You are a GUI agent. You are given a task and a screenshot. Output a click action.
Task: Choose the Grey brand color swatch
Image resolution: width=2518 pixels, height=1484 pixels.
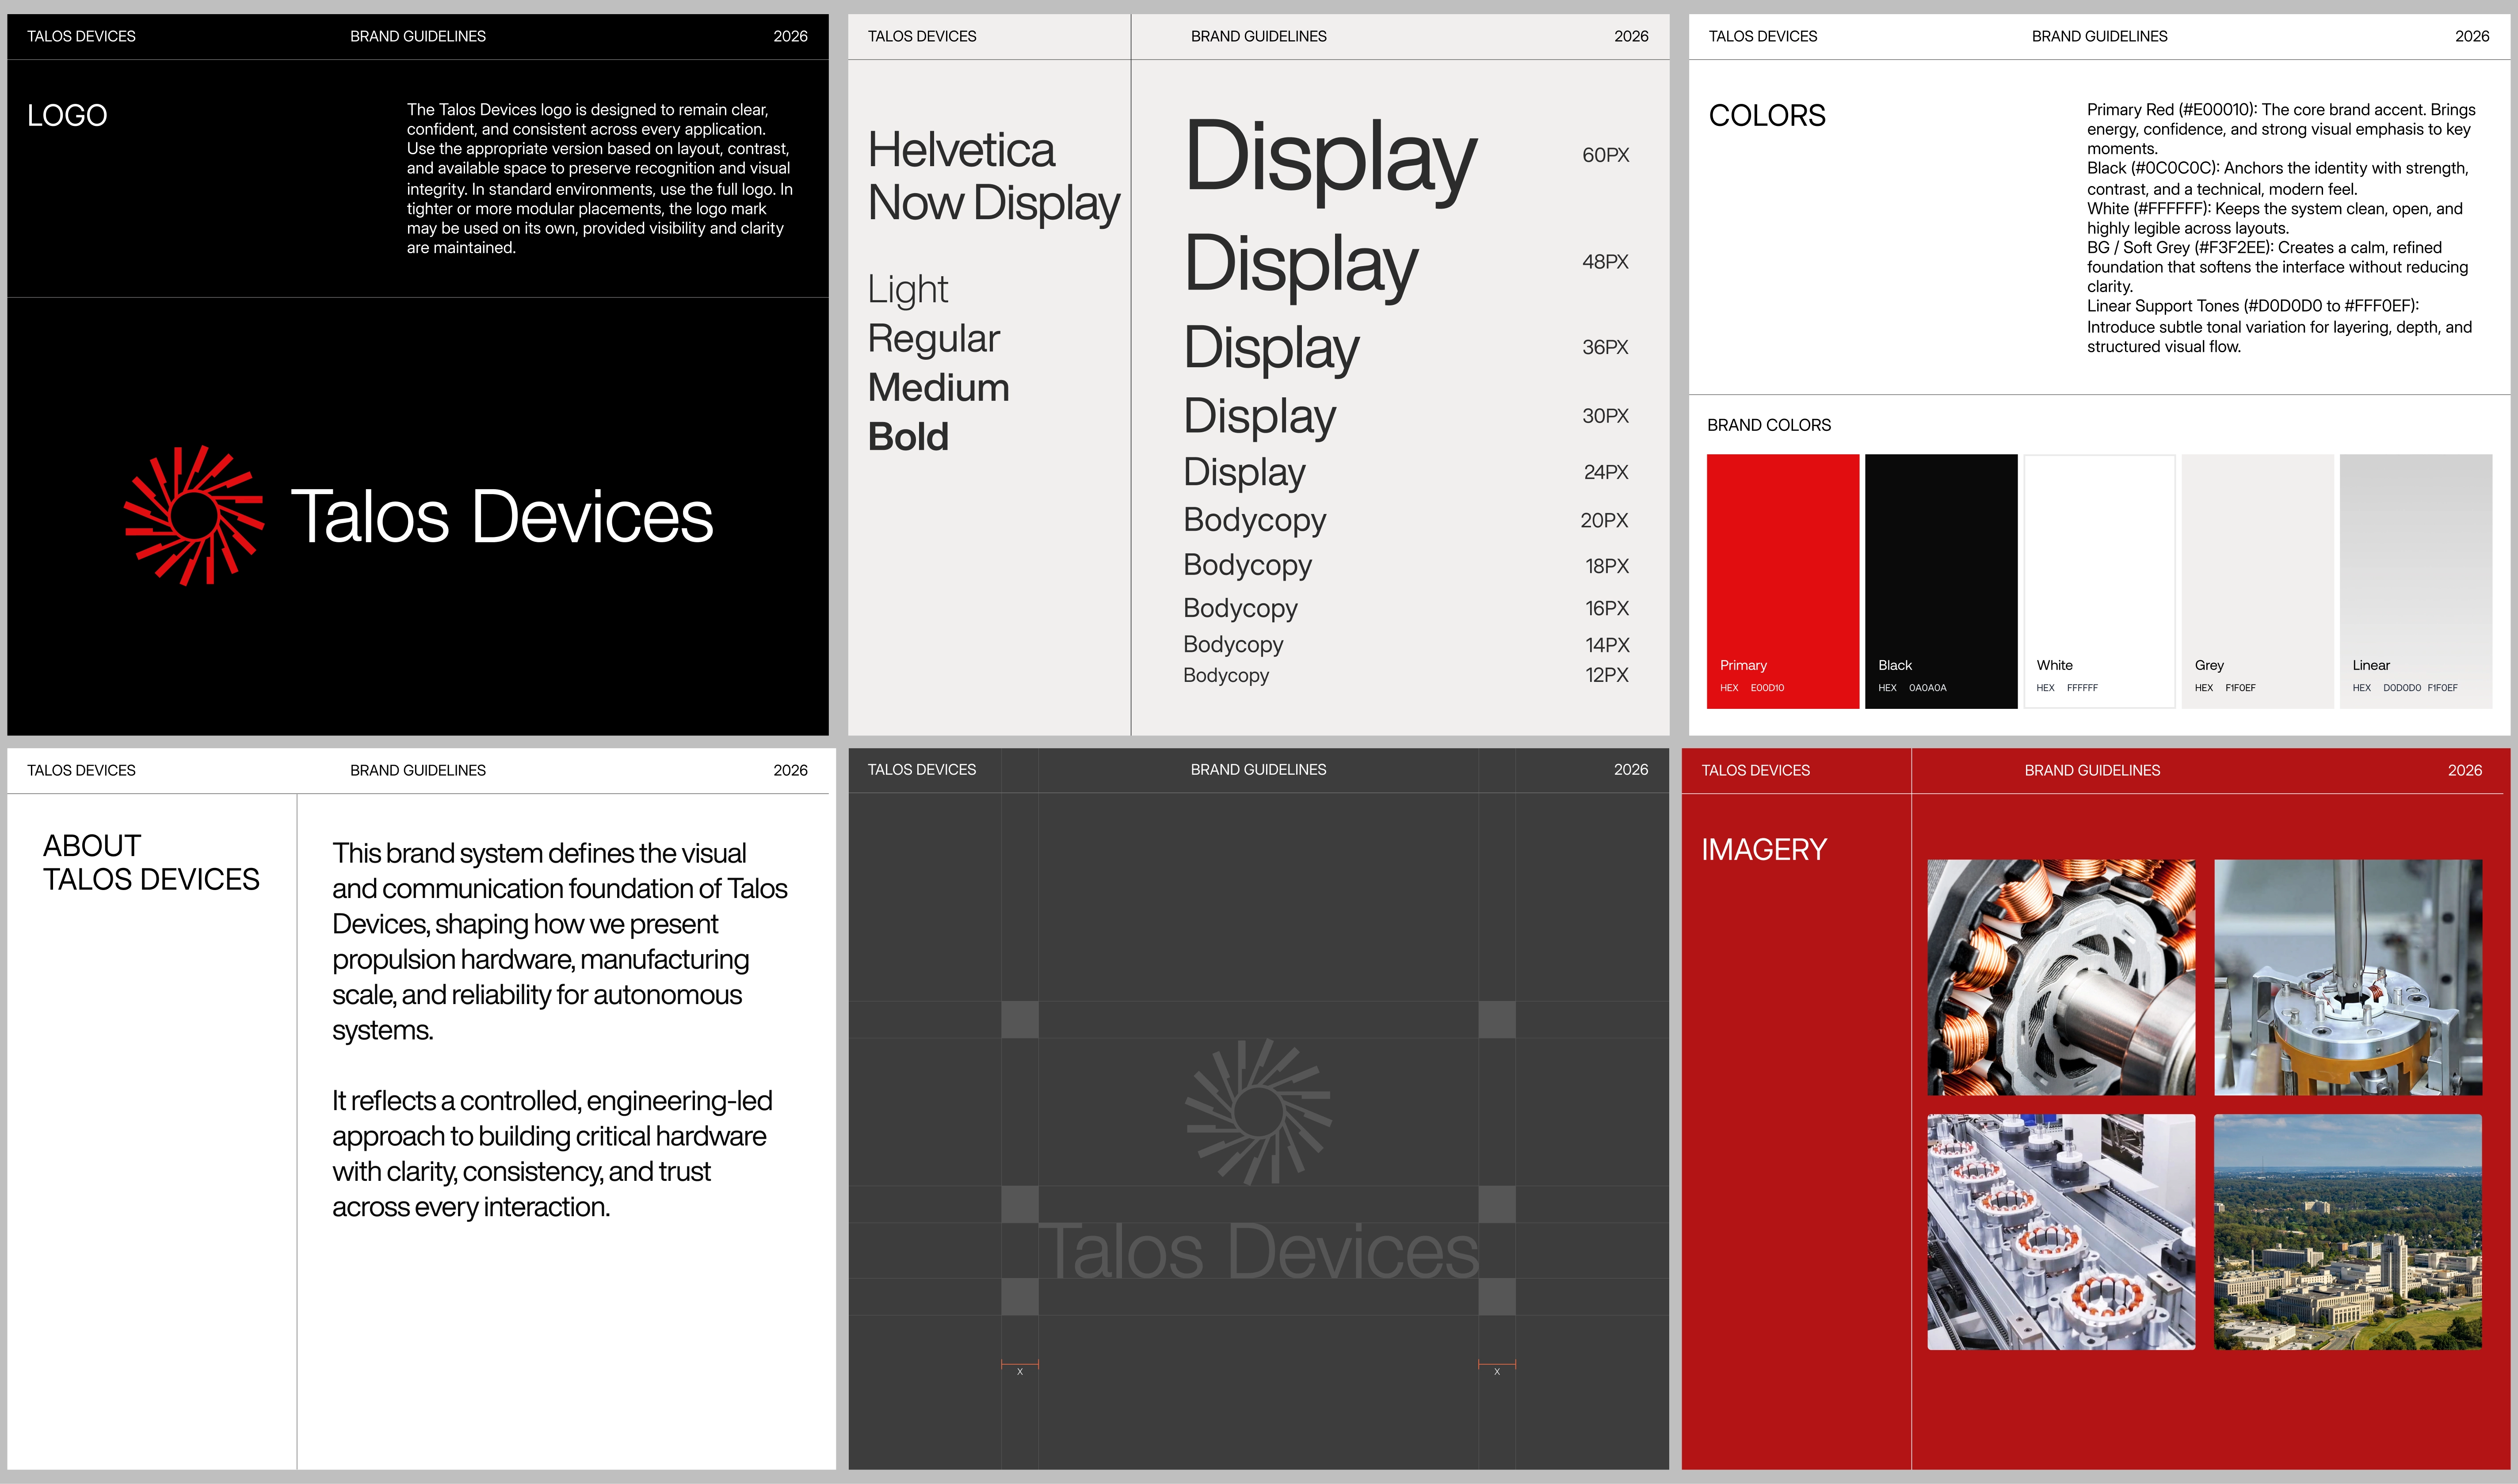coord(2257,581)
